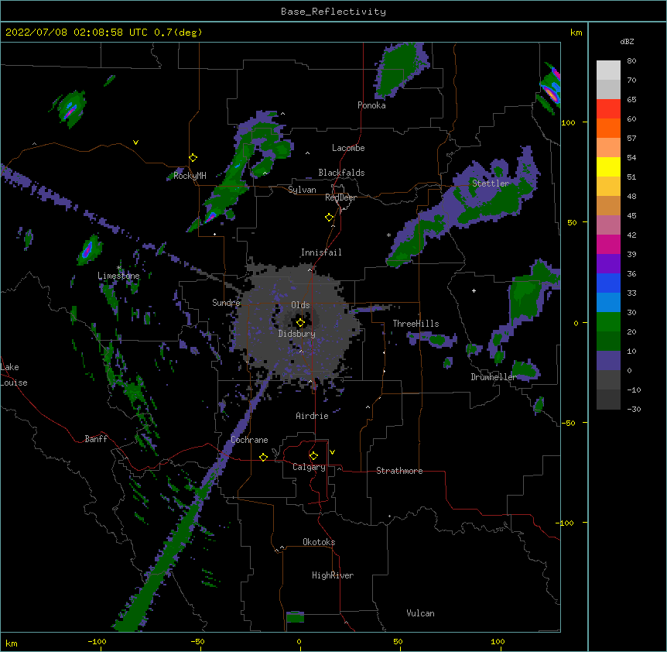Click the Vulcan city label
The image size is (667, 652).
point(420,613)
